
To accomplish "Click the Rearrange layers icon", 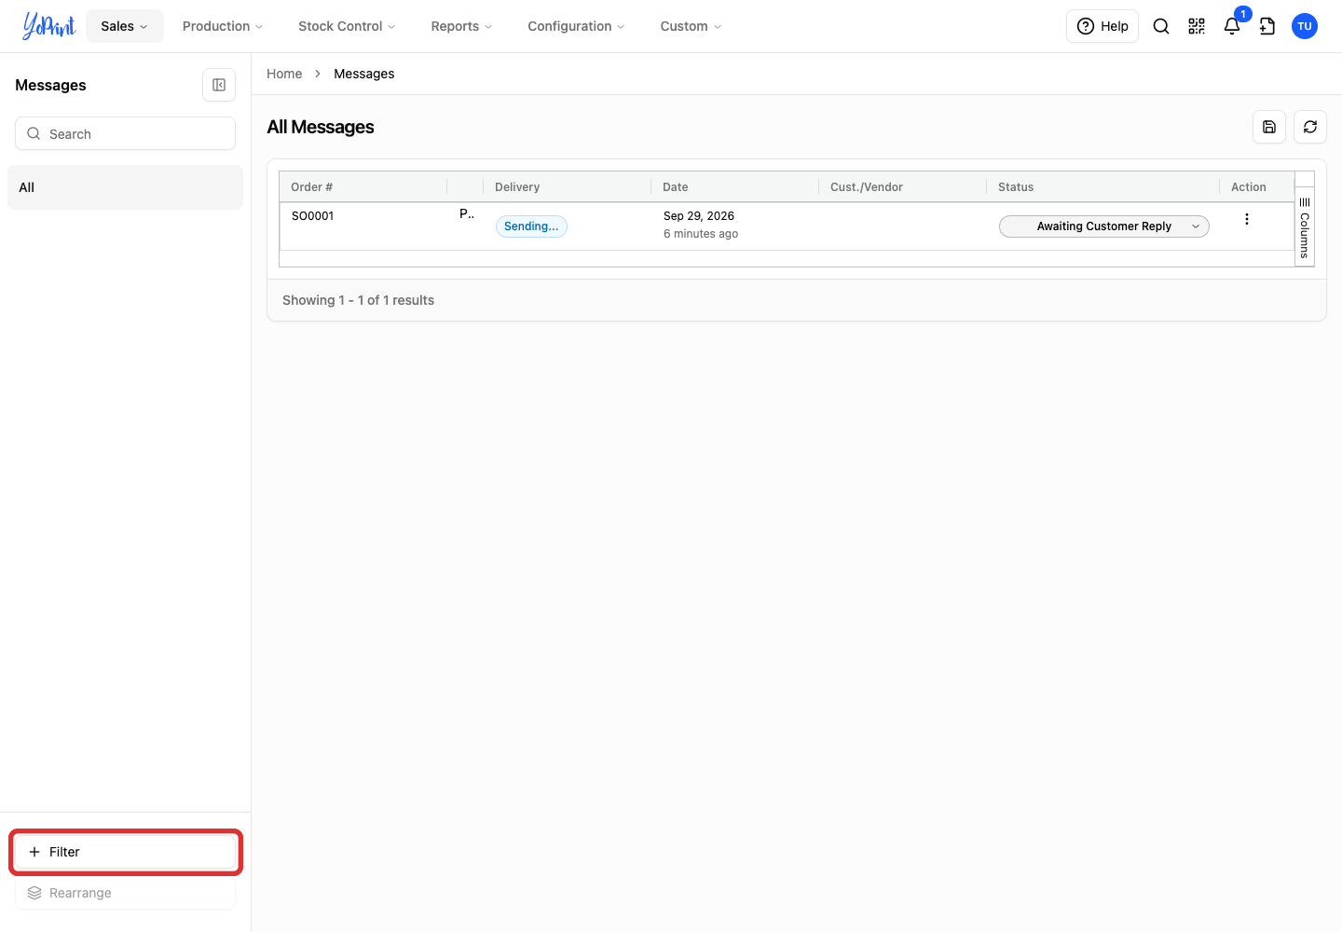I will [x=34, y=893].
